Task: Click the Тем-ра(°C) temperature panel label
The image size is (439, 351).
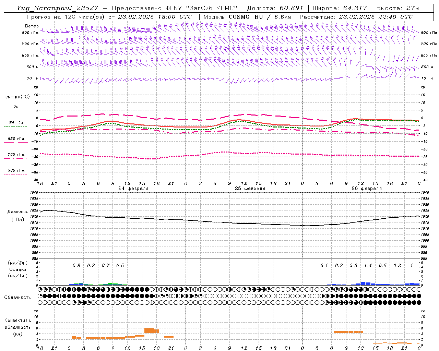Action: (16, 97)
